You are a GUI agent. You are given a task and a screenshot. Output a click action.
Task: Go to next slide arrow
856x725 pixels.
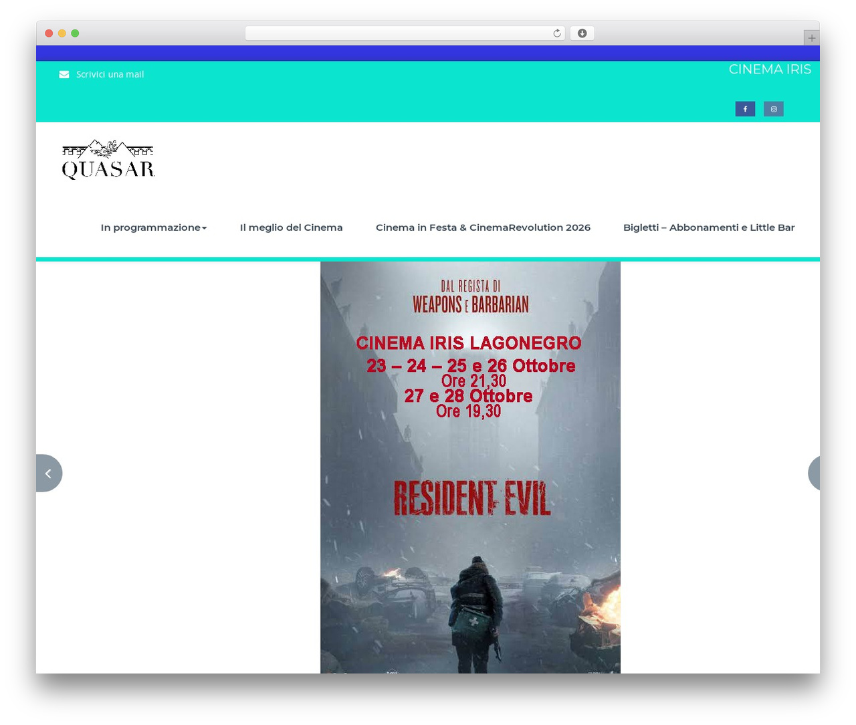pos(814,474)
